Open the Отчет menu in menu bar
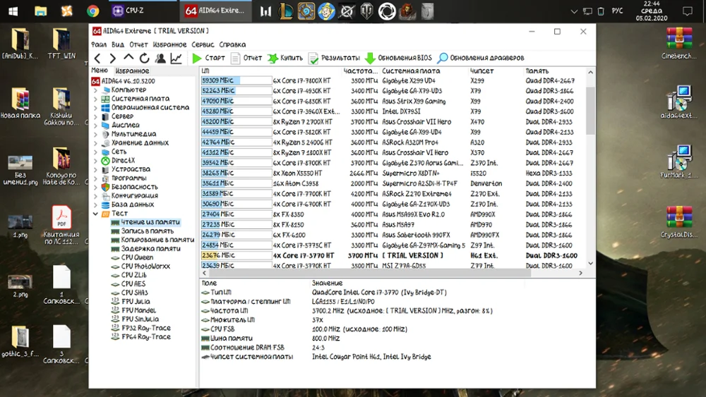The image size is (706, 397). coord(138,44)
